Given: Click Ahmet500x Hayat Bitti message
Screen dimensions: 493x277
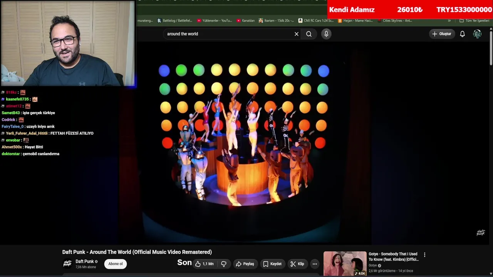Looking at the screenshot, I should pos(22,147).
